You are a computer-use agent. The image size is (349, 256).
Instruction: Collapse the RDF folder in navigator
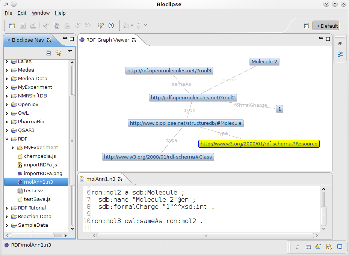pos(7,139)
